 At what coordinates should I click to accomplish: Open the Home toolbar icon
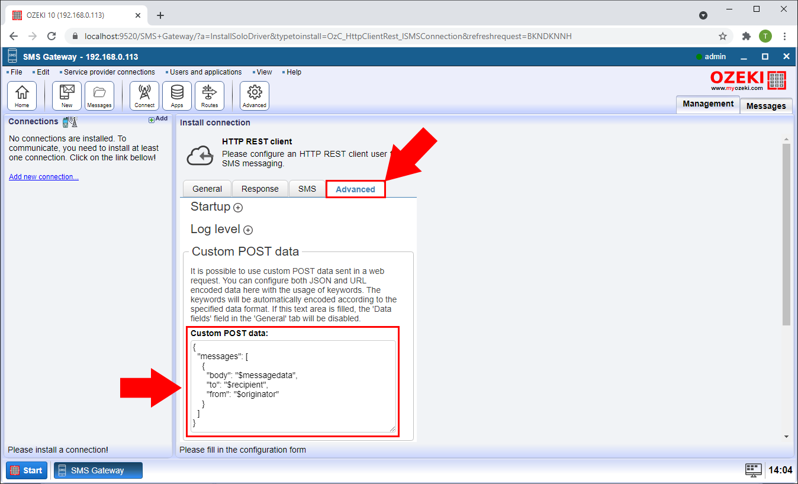[x=22, y=96]
